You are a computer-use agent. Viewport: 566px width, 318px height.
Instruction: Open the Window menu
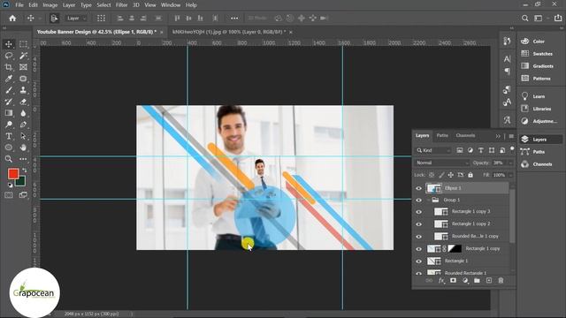pyautogui.click(x=171, y=5)
